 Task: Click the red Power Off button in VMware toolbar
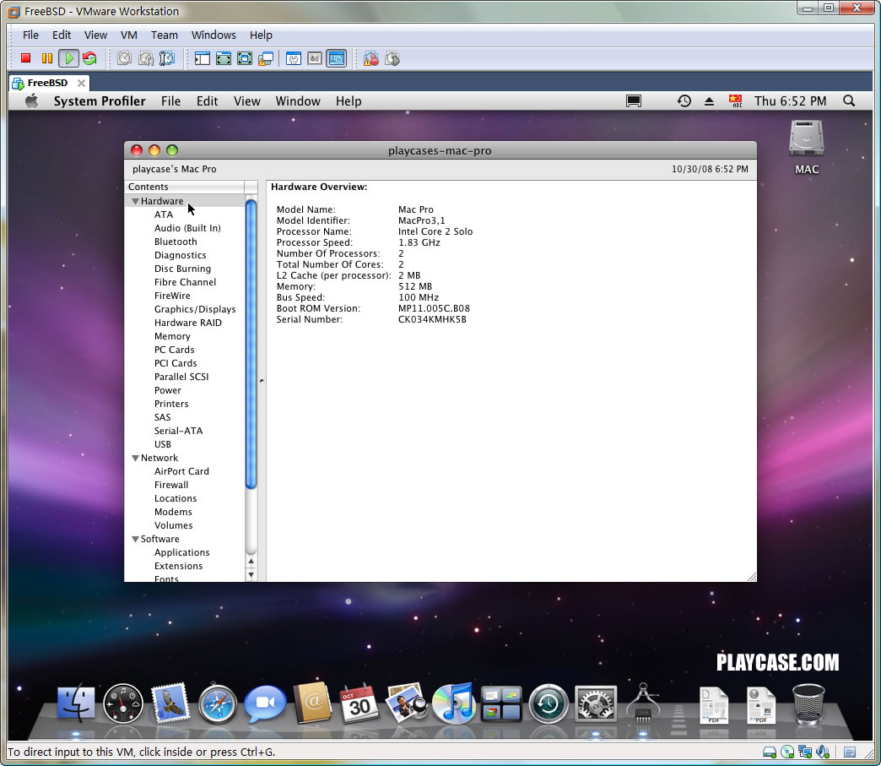[x=25, y=58]
